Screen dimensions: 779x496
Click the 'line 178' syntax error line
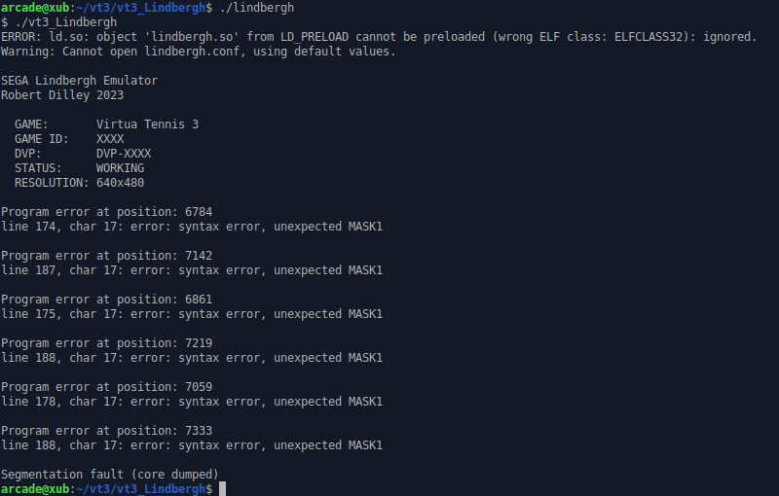pyautogui.click(x=192, y=402)
